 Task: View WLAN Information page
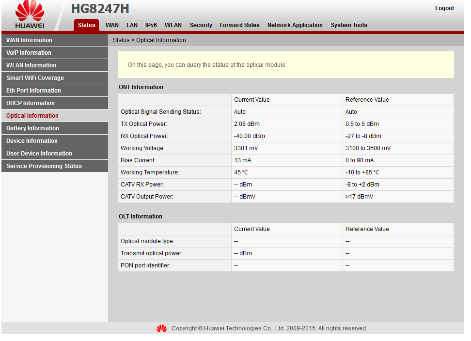click(31, 65)
